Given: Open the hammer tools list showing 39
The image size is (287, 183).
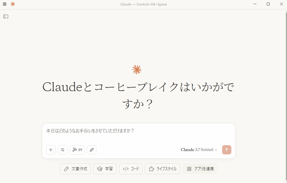Looking at the screenshot, I should tap(77, 150).
